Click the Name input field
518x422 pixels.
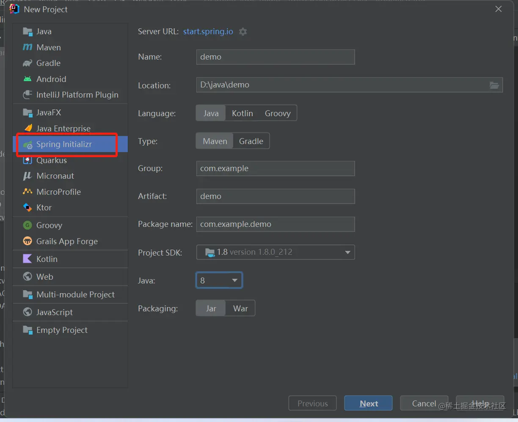coord(276,57)
